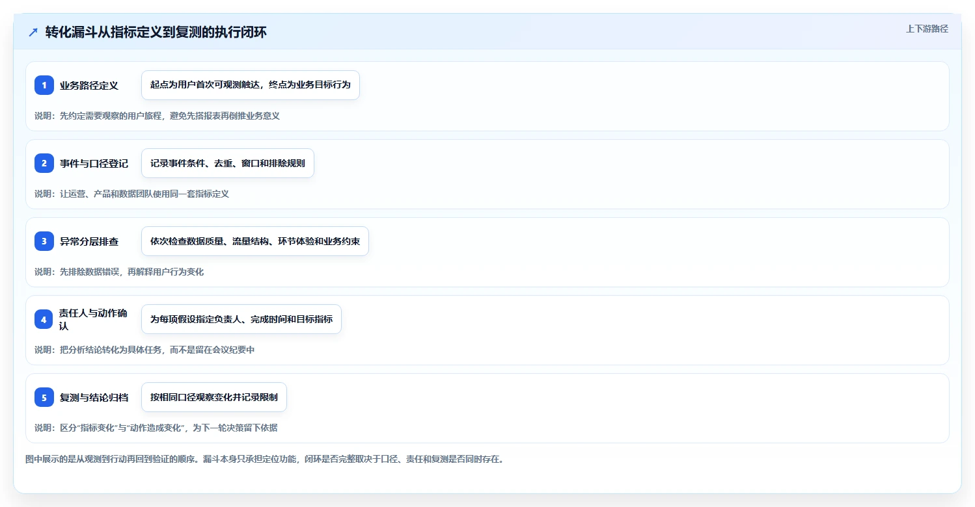Click the footer paragraph starting 图中展示的是

[264, 459]
